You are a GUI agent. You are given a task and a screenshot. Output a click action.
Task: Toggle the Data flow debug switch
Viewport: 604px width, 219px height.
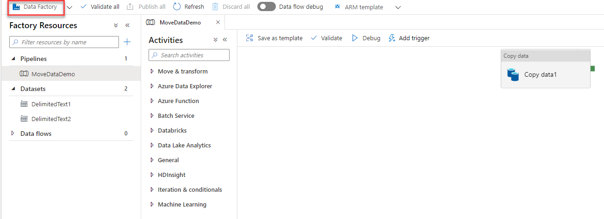click(x=266, y=7)
